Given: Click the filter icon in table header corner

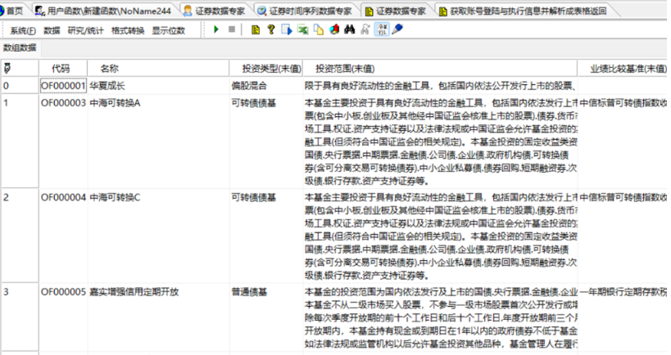Looking at the screenshot, I should tap(7, 69).
